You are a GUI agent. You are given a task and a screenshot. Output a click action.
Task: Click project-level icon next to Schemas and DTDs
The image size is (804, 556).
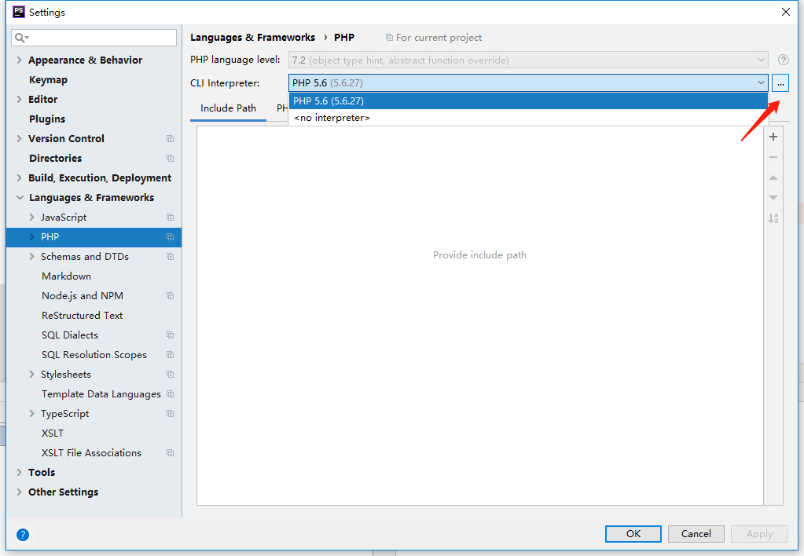click(x=171, y=257)
